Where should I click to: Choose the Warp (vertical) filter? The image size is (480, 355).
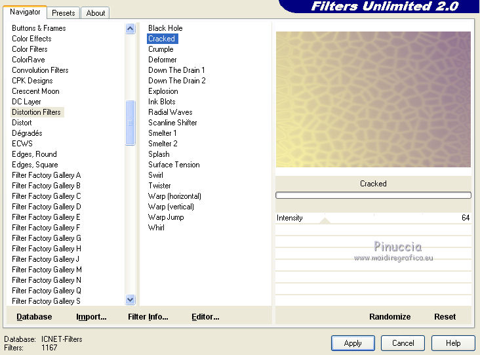click(170, 207)
